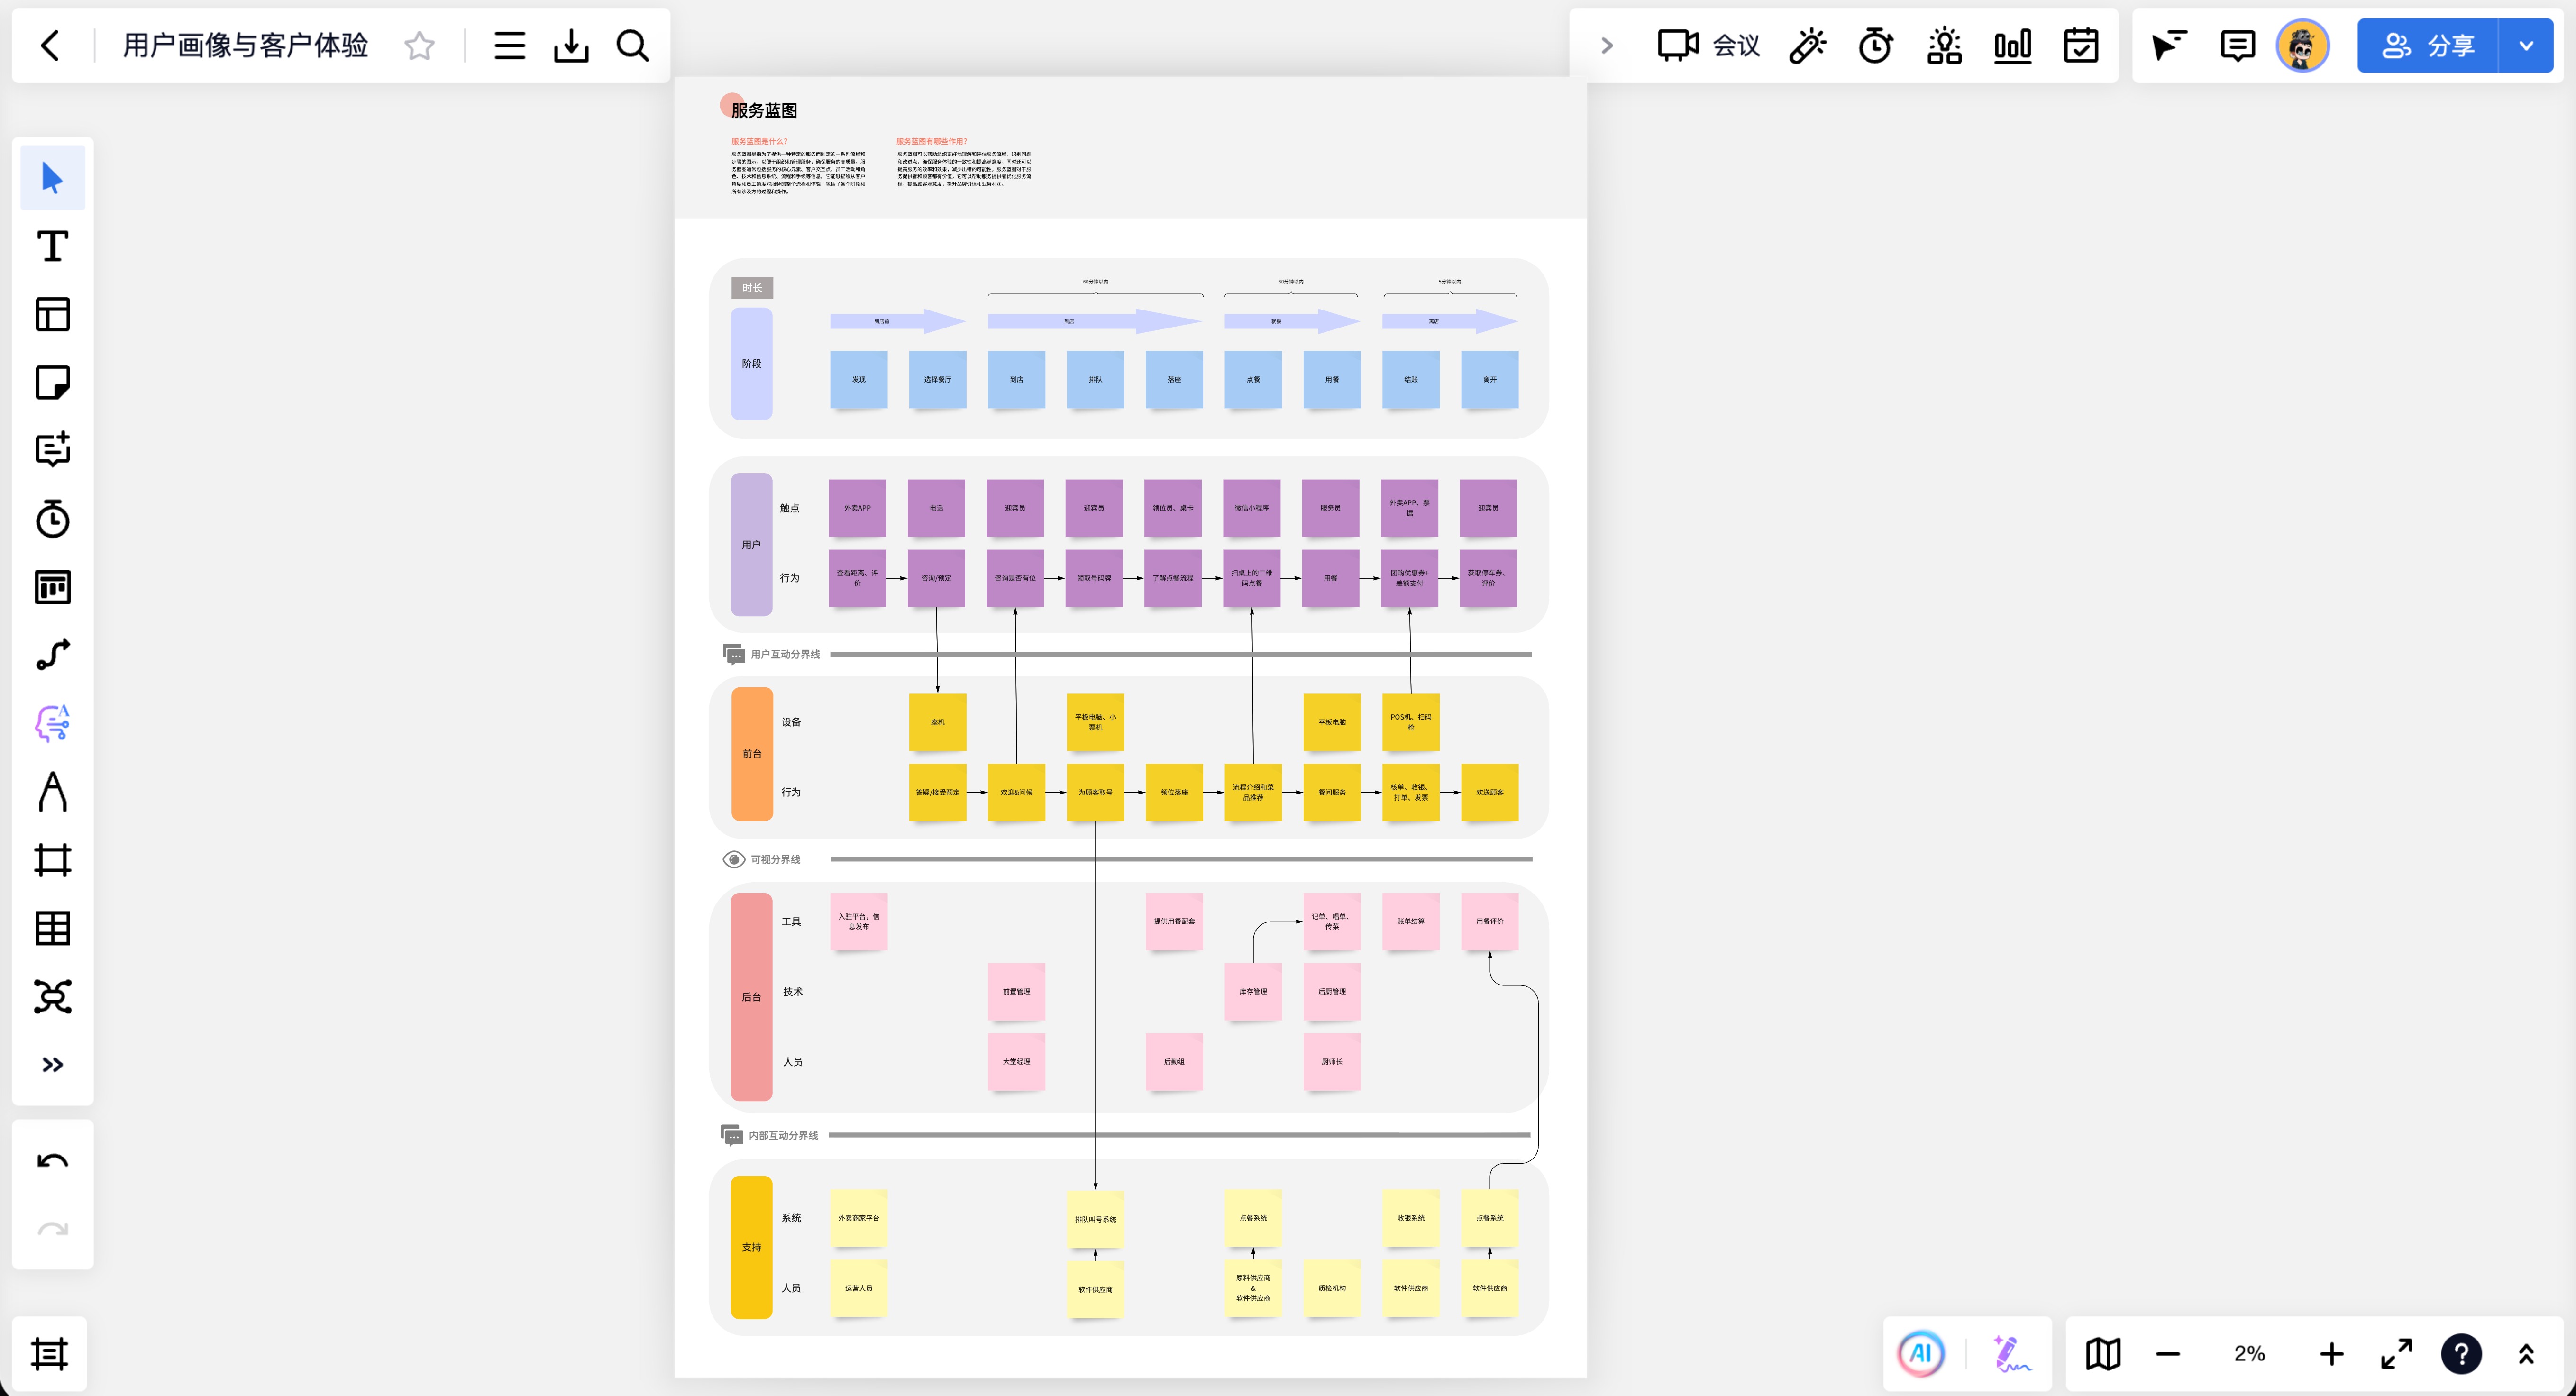The height and width of the screenshot is (1396, 2576).
Task: Expand the collapsed top toolbar chevron
Action: coord(1607,45)
